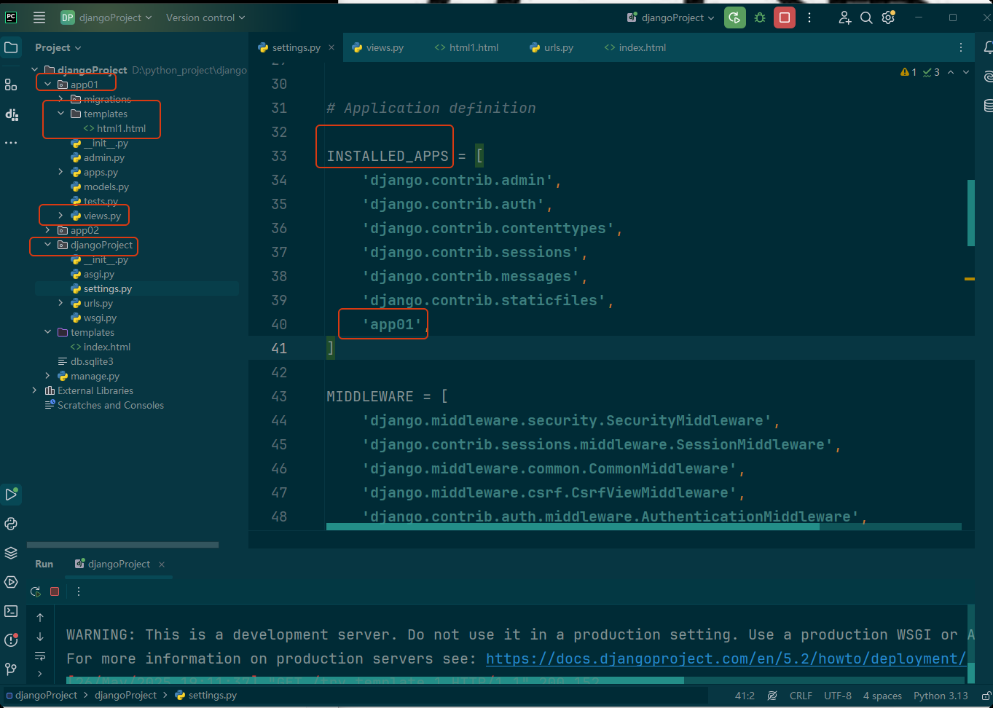Close the settings.py tab
The width and height of the screenshot is (993, 708).
[x=331, y=47]
